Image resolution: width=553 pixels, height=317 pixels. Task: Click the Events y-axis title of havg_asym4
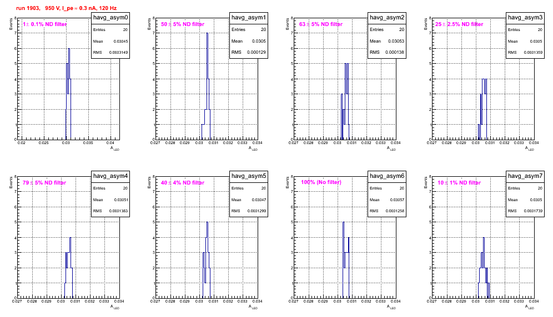coord(11,182)
